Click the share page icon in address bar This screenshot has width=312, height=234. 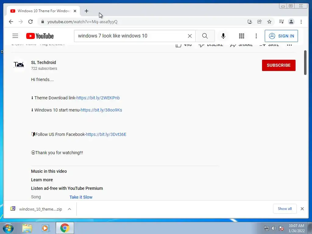[x=260, y=22]
